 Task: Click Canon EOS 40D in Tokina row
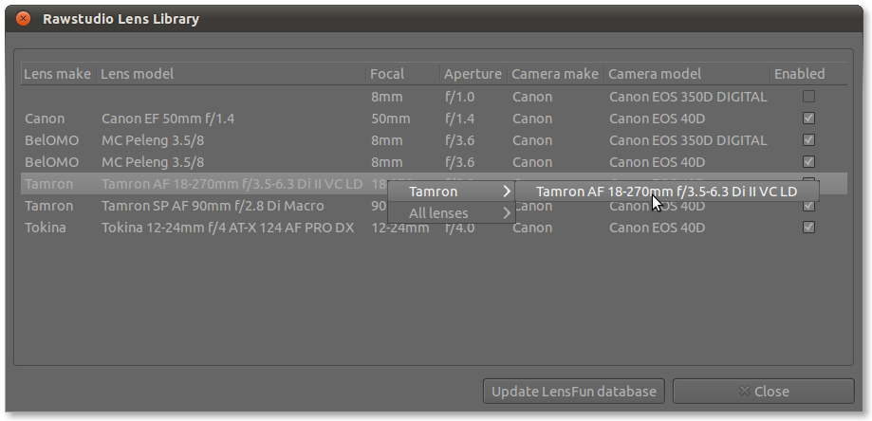(658, 228)
